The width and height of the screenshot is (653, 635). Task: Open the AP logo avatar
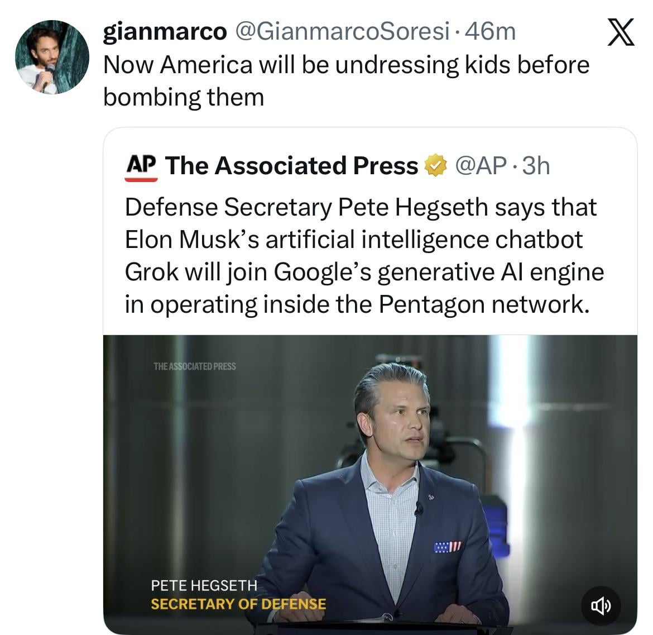[x=141, y=166]
